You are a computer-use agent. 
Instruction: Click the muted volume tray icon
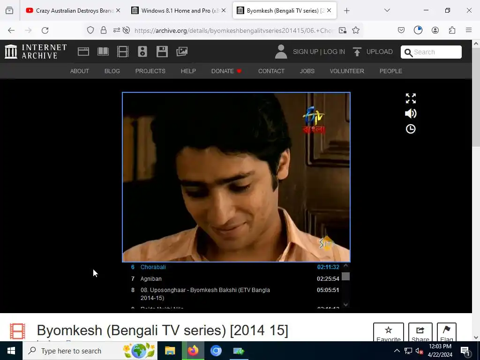tap(419, 351)
